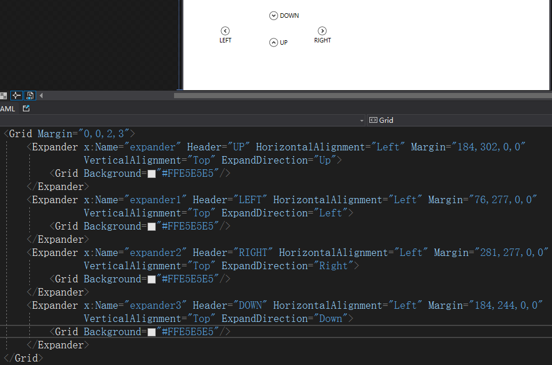Click Header="DOWN" attribute in code

(x=230, y=305)
